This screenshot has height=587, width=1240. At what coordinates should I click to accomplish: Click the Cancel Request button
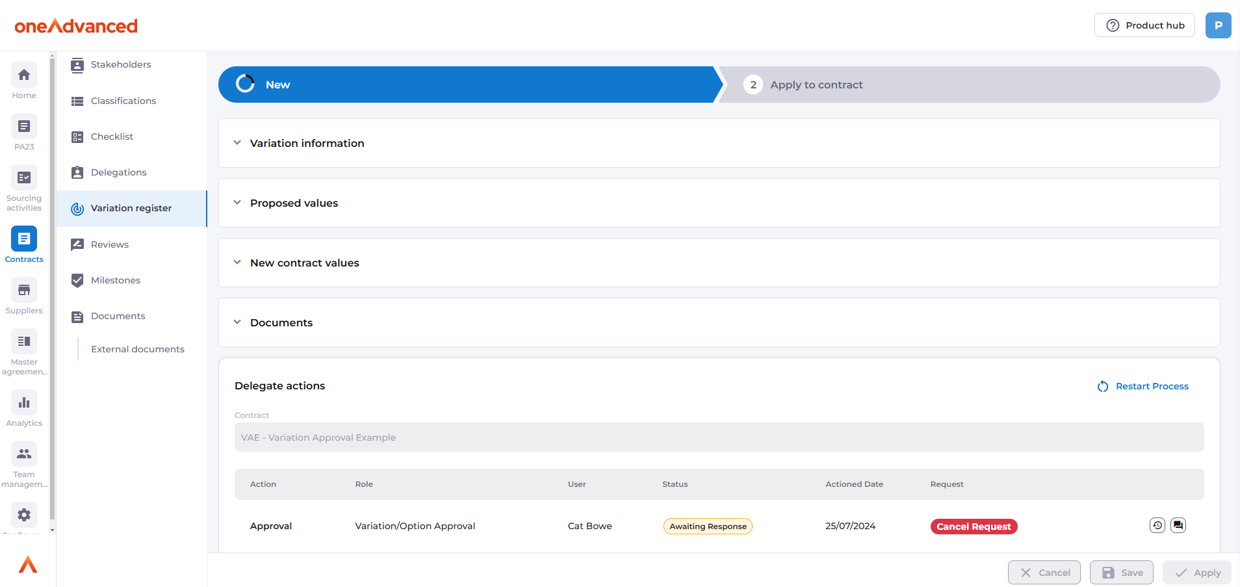974,527
